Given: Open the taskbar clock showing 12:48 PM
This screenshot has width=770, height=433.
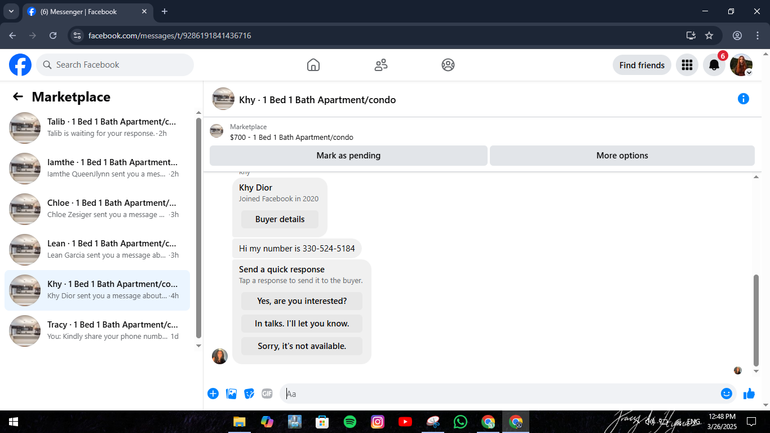Looking at the screenshot, I should 722,422.
